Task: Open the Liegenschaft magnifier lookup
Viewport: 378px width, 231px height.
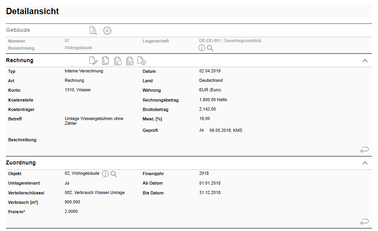Action: pos(211,48)
